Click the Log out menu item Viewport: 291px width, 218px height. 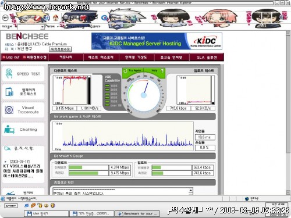[x=11, y=57]
